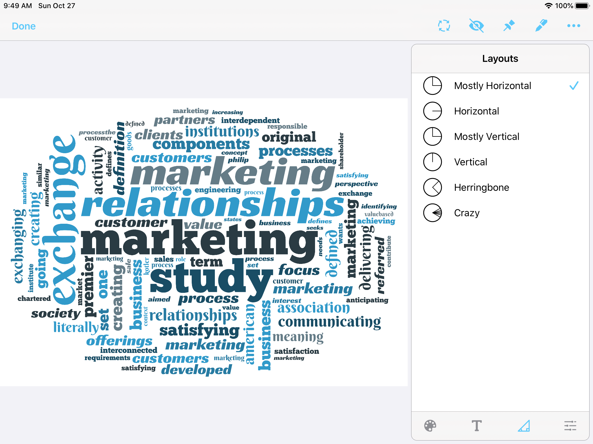Pick the Vertical layout option

point(471,162)
